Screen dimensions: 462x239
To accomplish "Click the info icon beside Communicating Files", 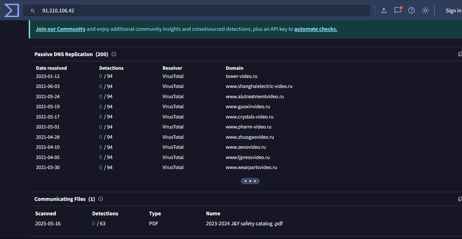I will [x=100, y=199].
